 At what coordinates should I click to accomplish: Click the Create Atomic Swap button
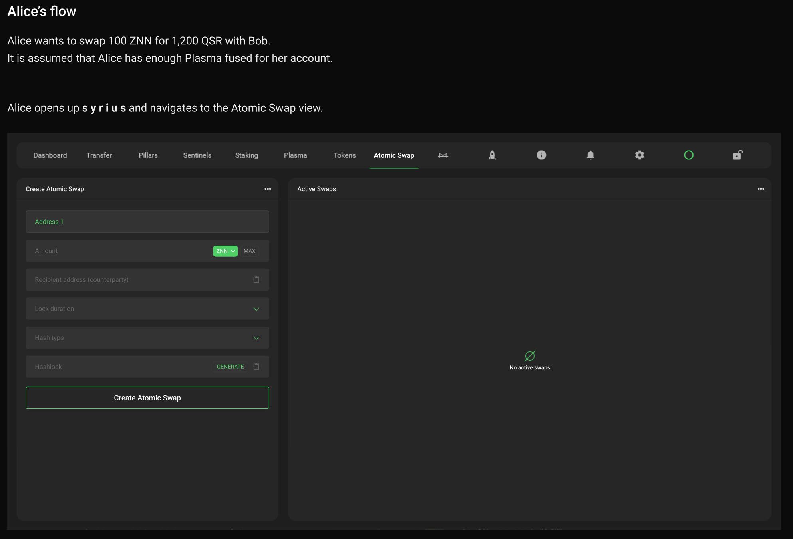pyautogui.click(x=147, y=398)
